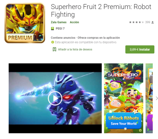Open the partially visible third screenshot
The image size is (158, 139).
click(x=149, y=98)
